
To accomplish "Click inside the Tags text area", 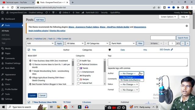I will (x=147, y=62).
